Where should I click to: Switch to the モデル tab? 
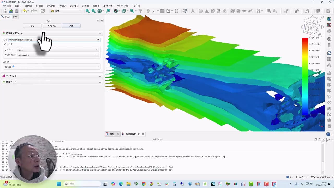coord(15,17)
